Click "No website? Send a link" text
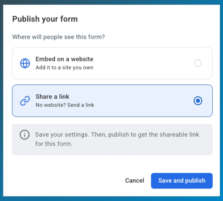The width and height of the screenshot is (223, 201). click(x=65, y=105)
